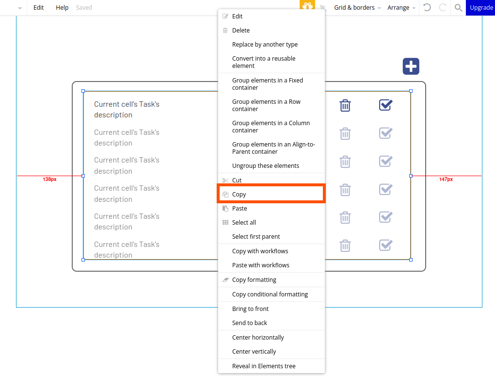
Task: Choose Ungroup these elements
Action: click(x=271, y=166)
